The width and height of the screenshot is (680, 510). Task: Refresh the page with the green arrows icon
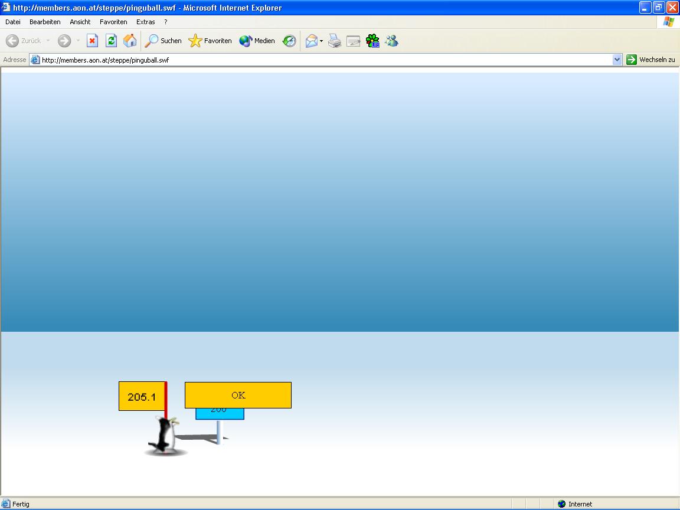(111, 41)
